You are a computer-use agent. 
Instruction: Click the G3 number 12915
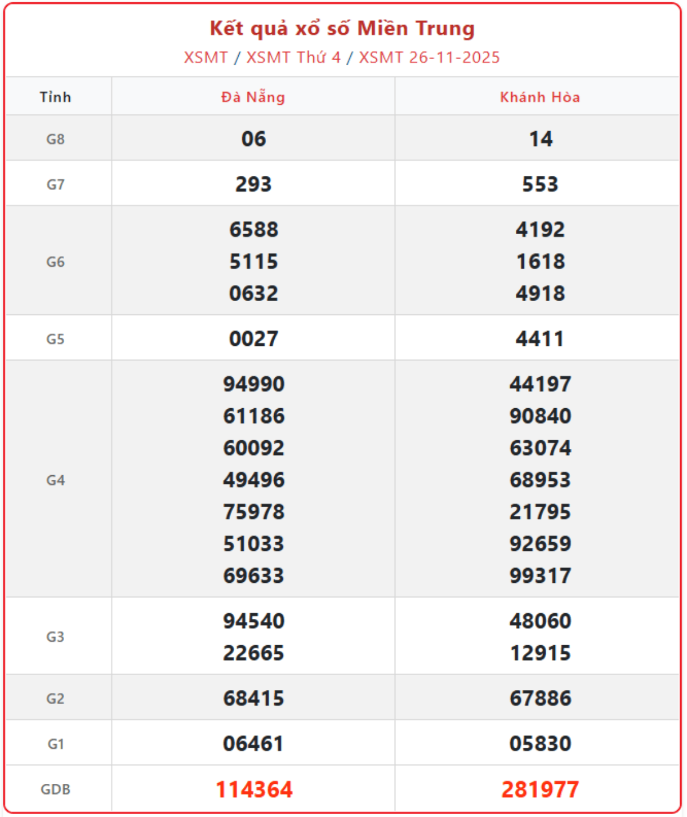pos(540,653)
